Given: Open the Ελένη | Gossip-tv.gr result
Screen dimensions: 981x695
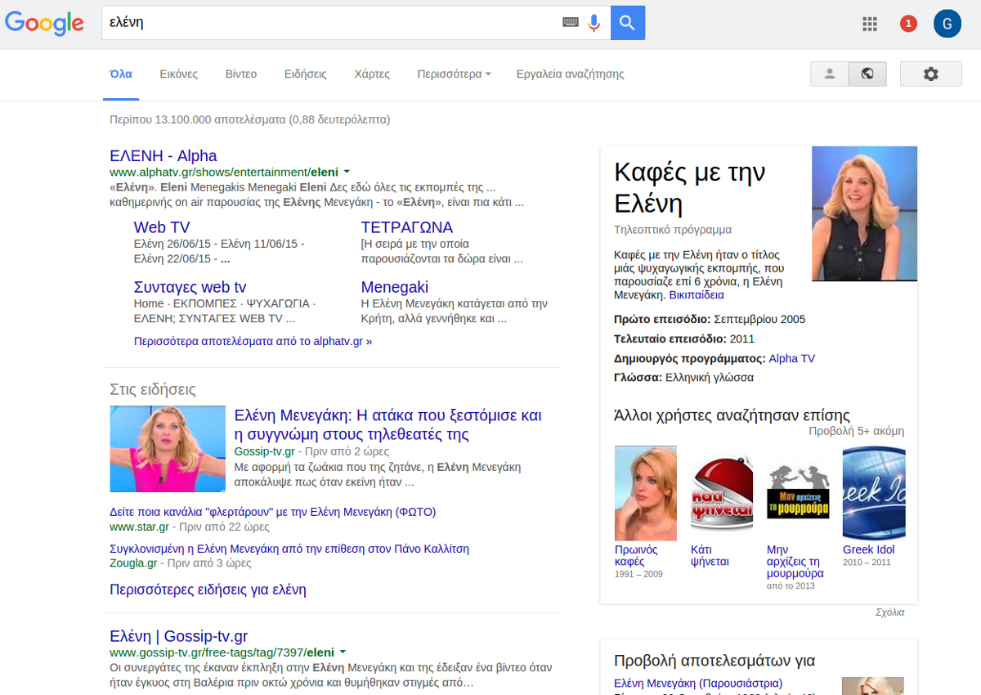Looking at the screenshot, I should click(x=178, y=635).
